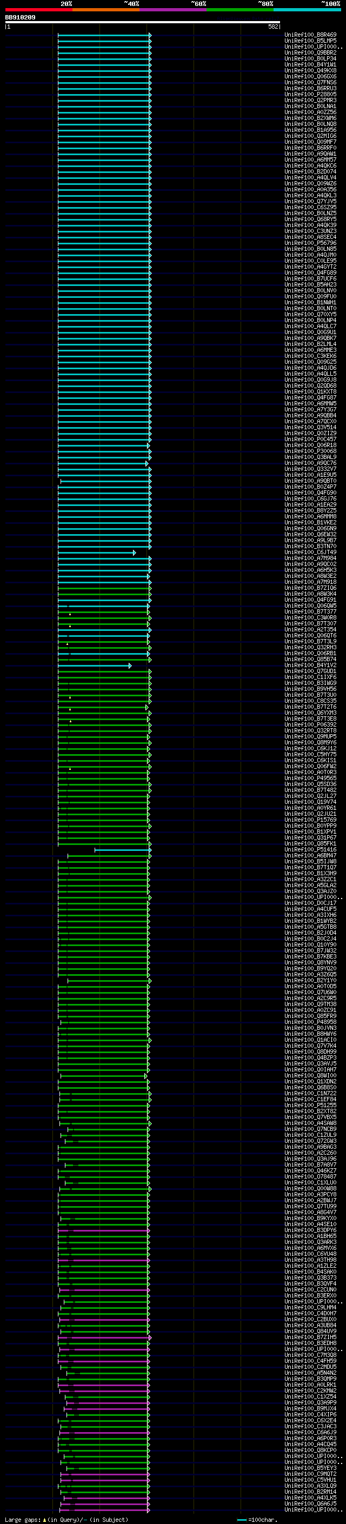Image resolution: width=346 pixels, height=1524 pixels.
Task: Select hit UniRef100_A3Z2C1
Action: click(310, 879)
